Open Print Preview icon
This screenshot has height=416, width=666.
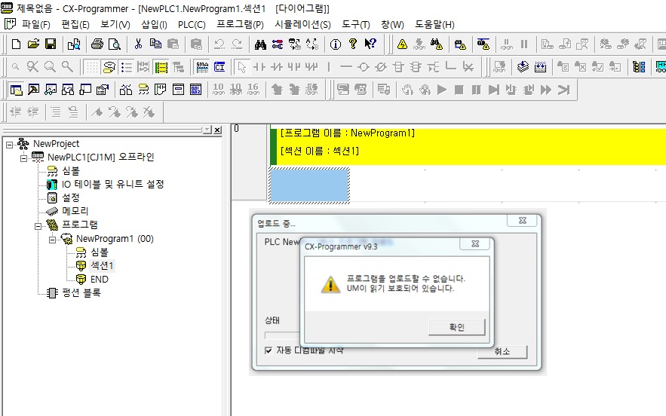point(114,44)
